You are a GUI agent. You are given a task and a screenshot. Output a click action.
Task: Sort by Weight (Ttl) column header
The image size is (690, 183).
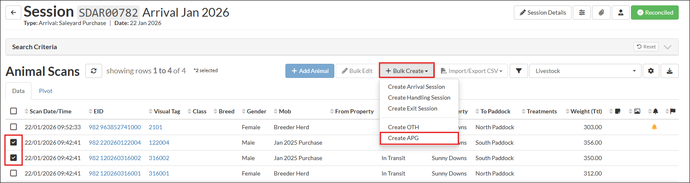tap(586, 111)
